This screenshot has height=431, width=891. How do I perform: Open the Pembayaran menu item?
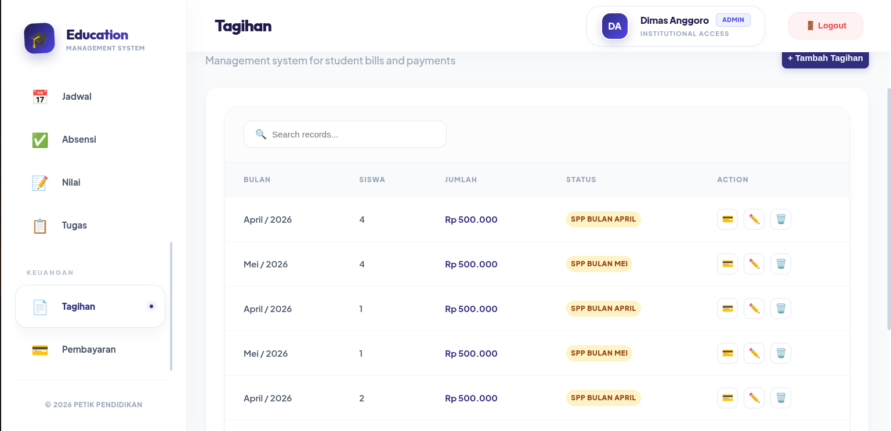coord(90,349)
